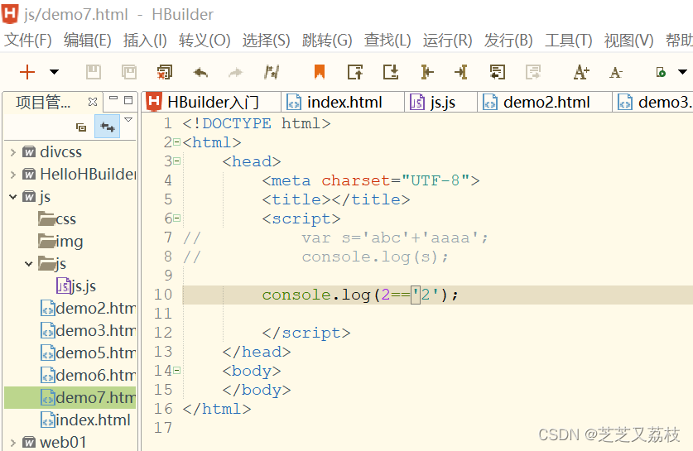Fold the head tag on line 3
Viewport: 693px width, 451px height.
pos(177,161)
